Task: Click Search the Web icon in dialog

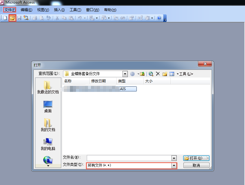Action: tap(151, 74)
